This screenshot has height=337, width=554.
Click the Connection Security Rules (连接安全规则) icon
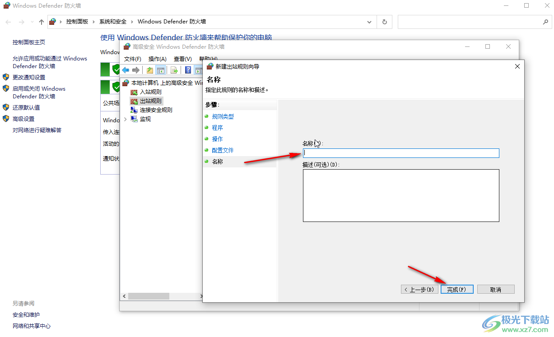pyautogui.click(x=134, y=110)
